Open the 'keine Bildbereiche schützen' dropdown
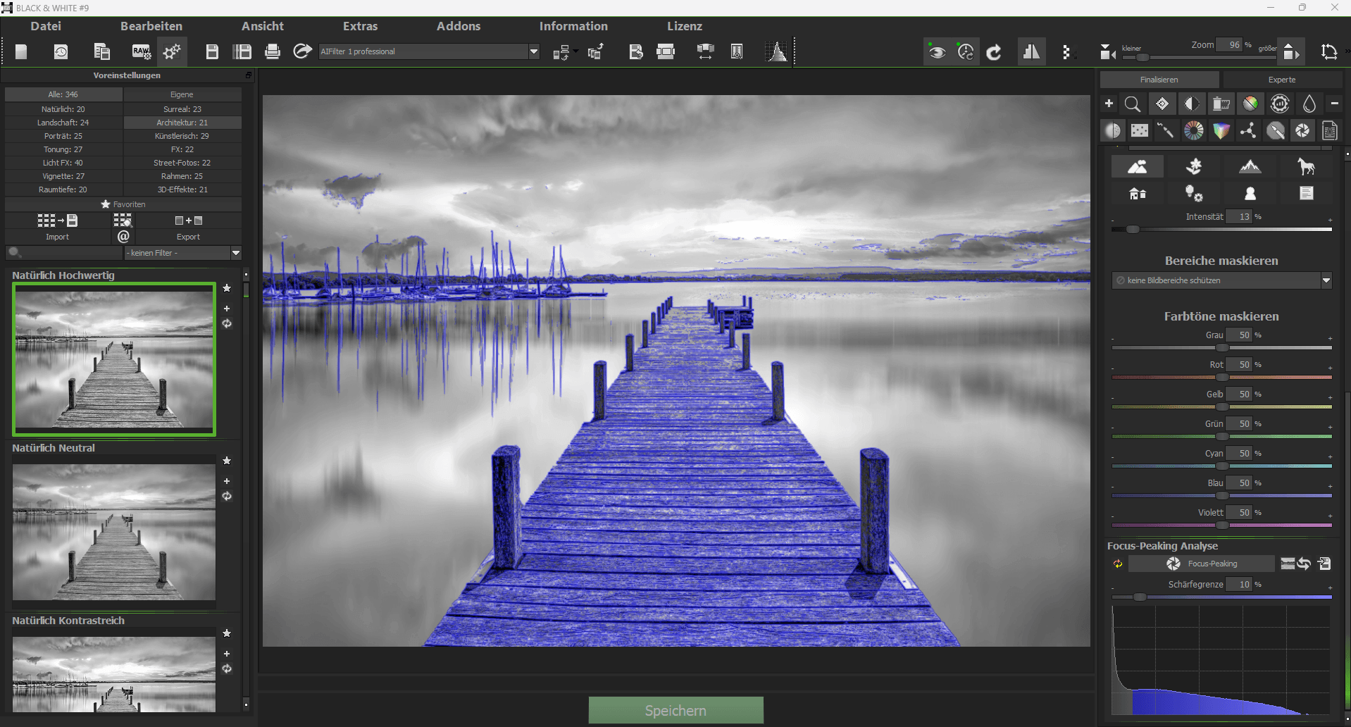This screenshot has height=727, width=1351. pos(1222,280)
